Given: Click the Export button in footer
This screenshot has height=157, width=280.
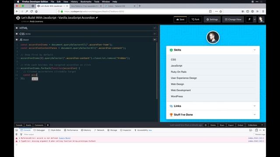Looking at the screenshot, I should click(x=231, y=125).
